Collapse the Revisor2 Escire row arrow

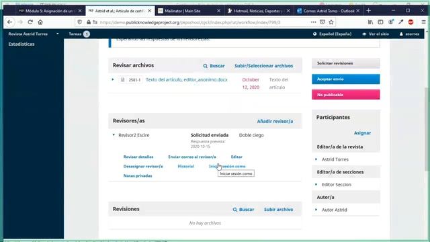tap(114, 135)
